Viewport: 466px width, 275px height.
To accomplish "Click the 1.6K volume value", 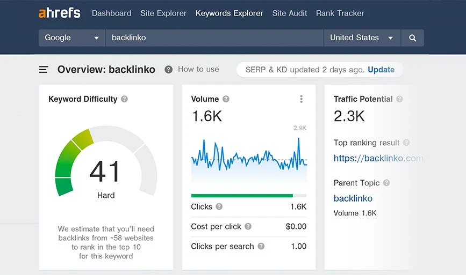I will pyautogui.click(x=207, y=116).
